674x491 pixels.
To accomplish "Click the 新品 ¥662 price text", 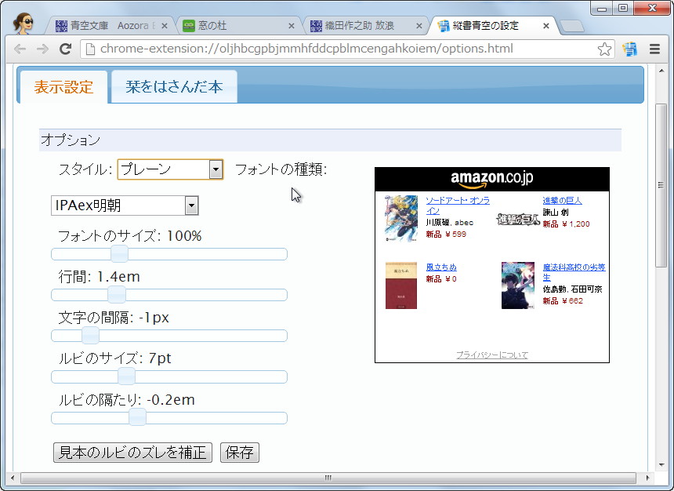I will pos(563,301).
